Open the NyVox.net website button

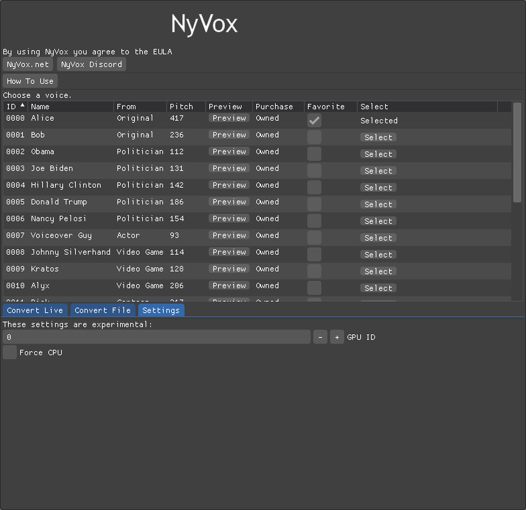coord(28,64)
